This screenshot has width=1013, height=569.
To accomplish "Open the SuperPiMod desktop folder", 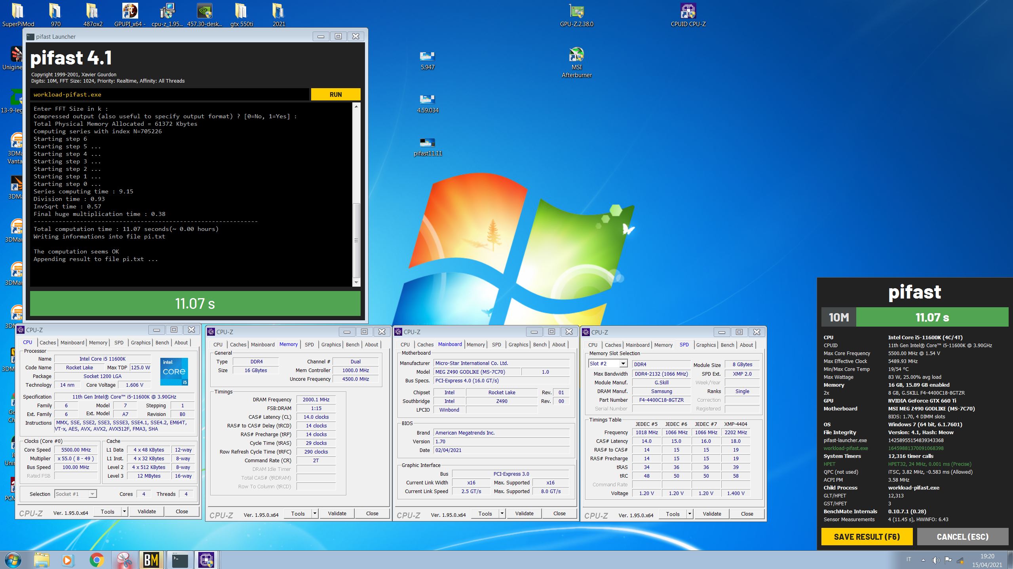I will tap(18, 15).
